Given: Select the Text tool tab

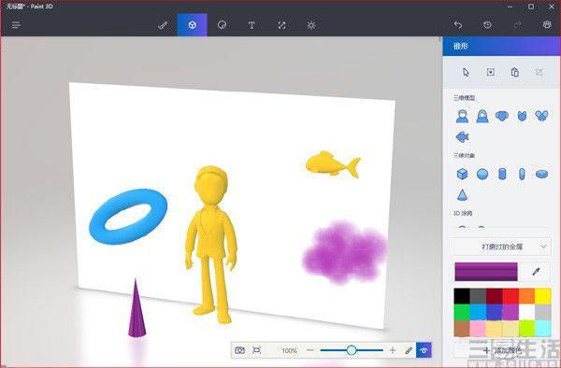Looking at the screenshot, I should (x=252, y=25).
